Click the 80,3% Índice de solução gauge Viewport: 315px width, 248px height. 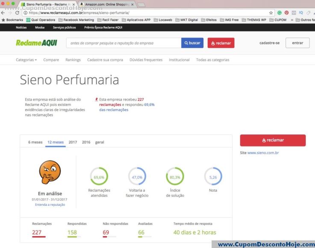point(175,176)
